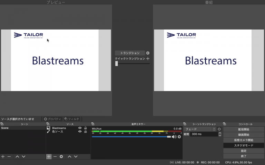This screenshot has height=165, width=265.
Task: Mute the Mic/Aux speaker icon
Action: [x=174, y=137]
